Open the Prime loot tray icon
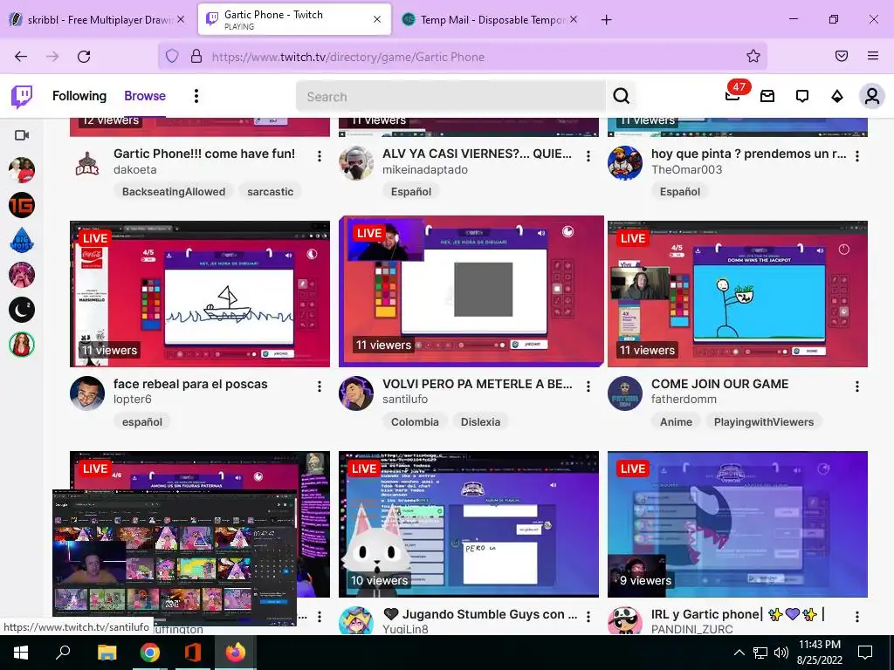The image size is (894, 670). pyautogui.click(x=767, y=96)
